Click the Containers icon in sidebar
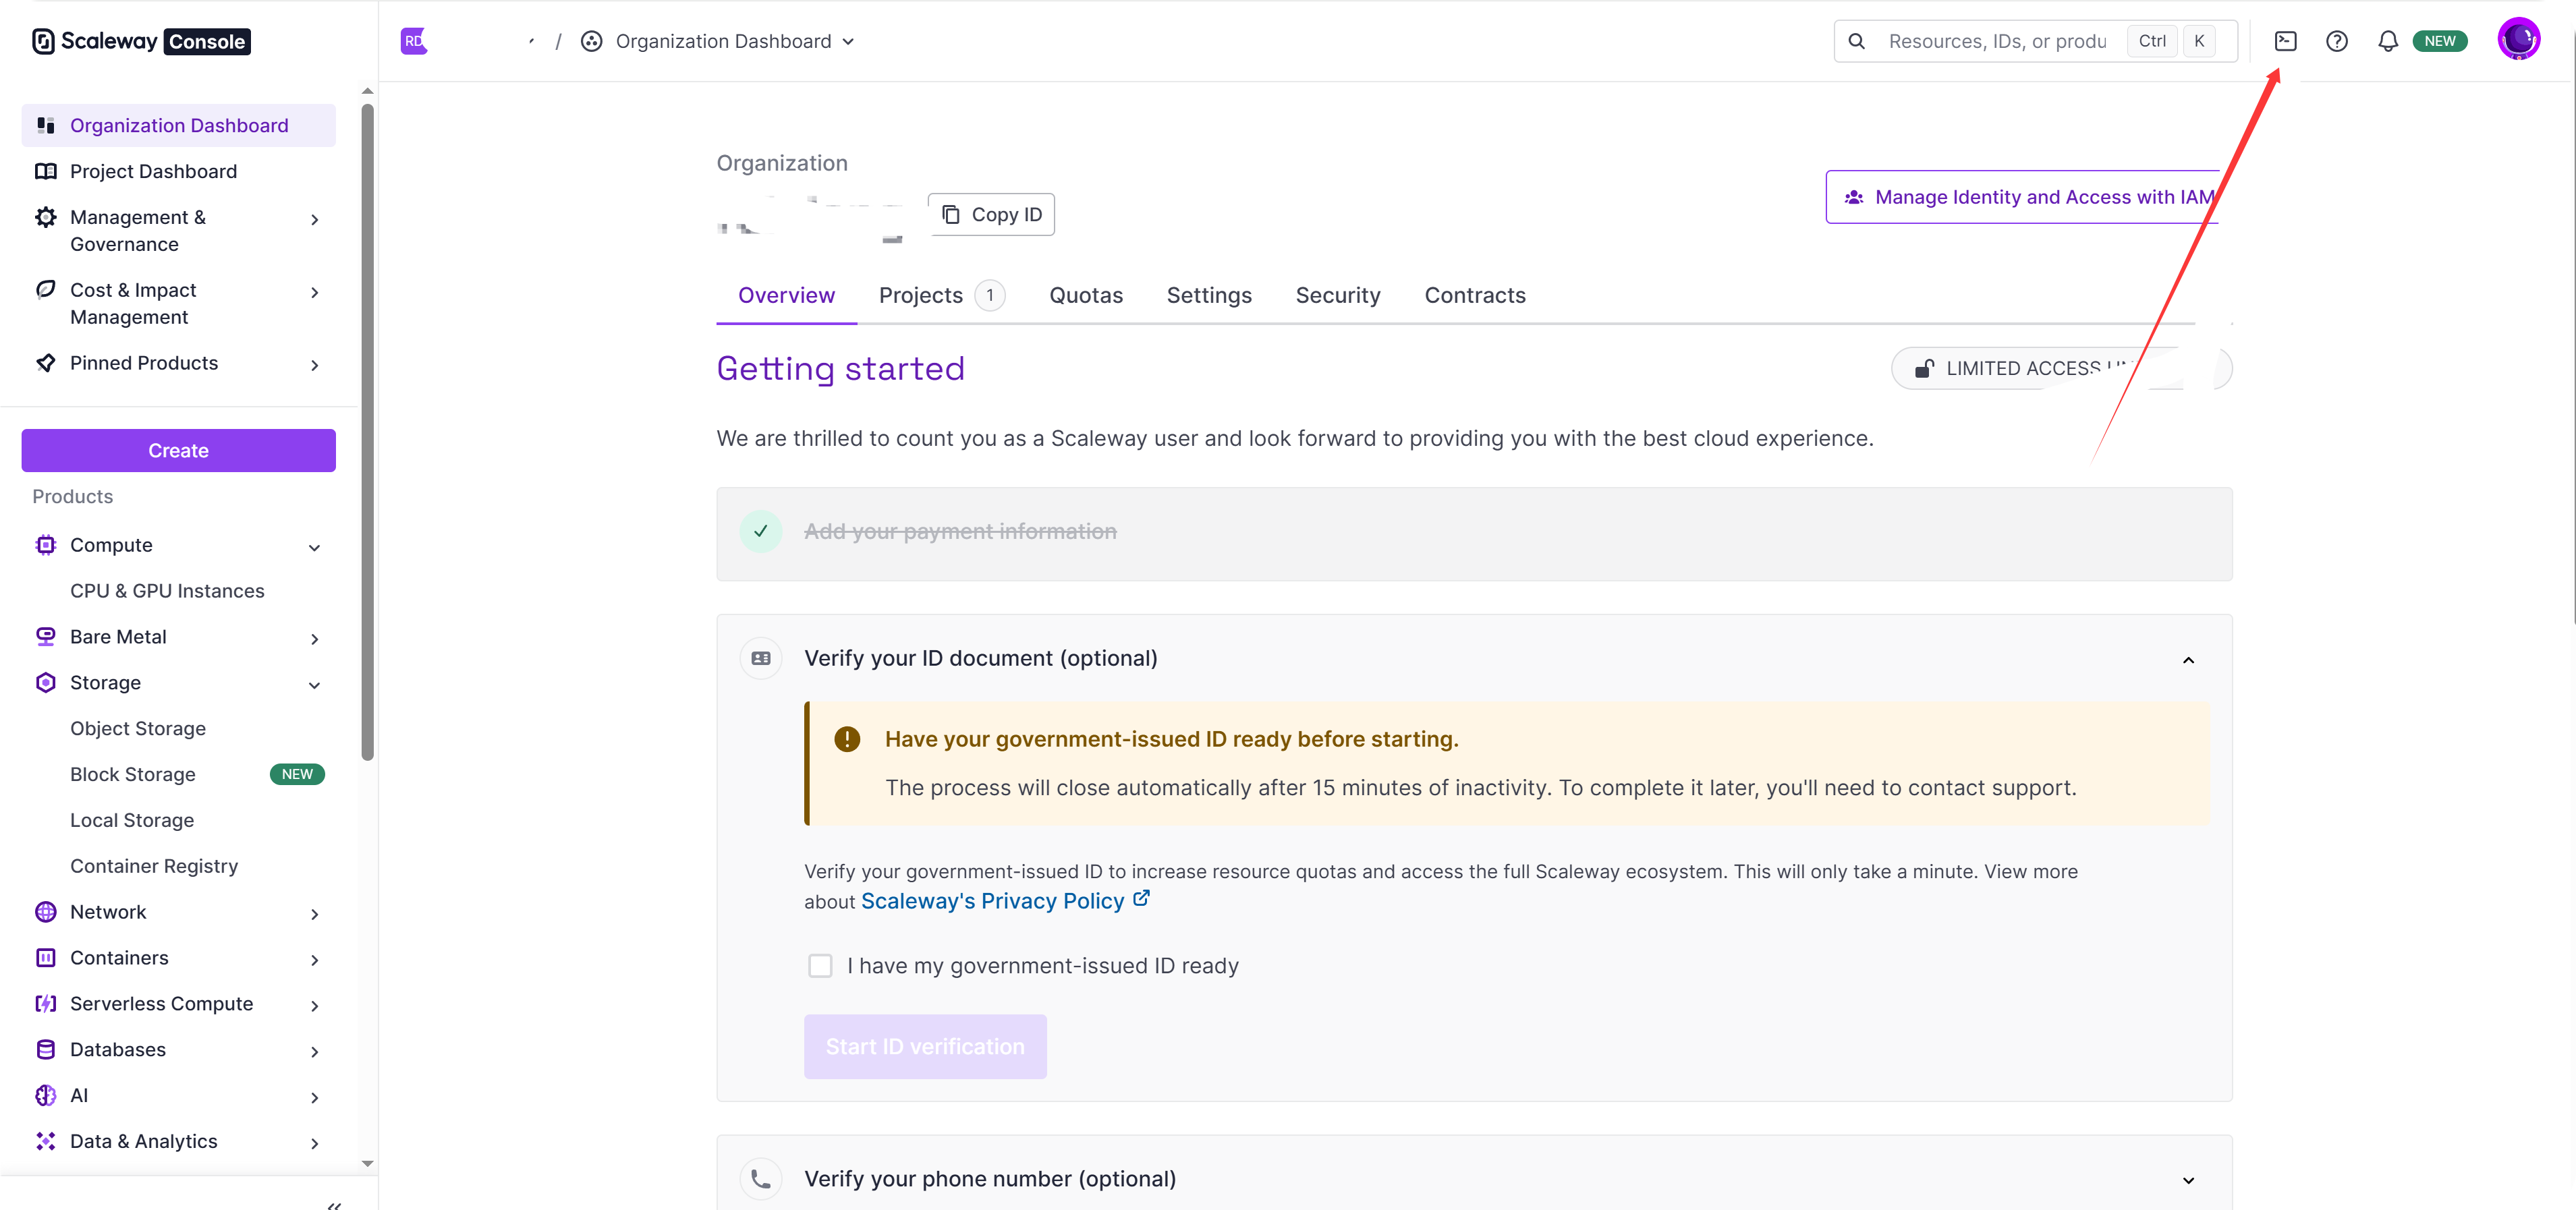This screenshot has width=2576, height=1210. pyautogui.click(x=46, y=958)
